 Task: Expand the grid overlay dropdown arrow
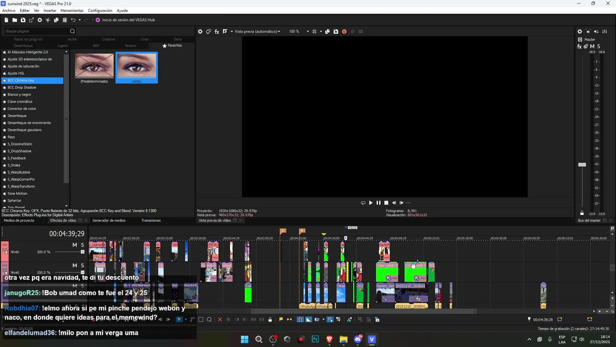[321, 31]
